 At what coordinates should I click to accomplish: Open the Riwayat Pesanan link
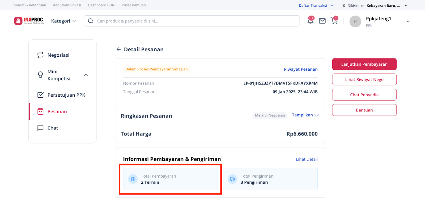pyautogui.click(x=301, y=69)
